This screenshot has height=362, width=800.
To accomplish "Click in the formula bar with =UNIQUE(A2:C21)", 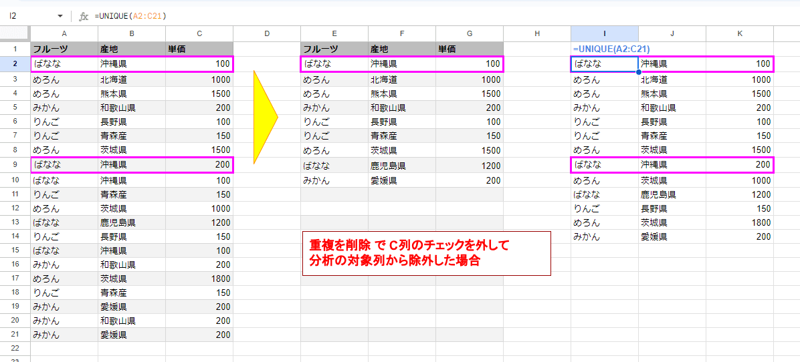I will pyautogui.click(x=444, y=16).
